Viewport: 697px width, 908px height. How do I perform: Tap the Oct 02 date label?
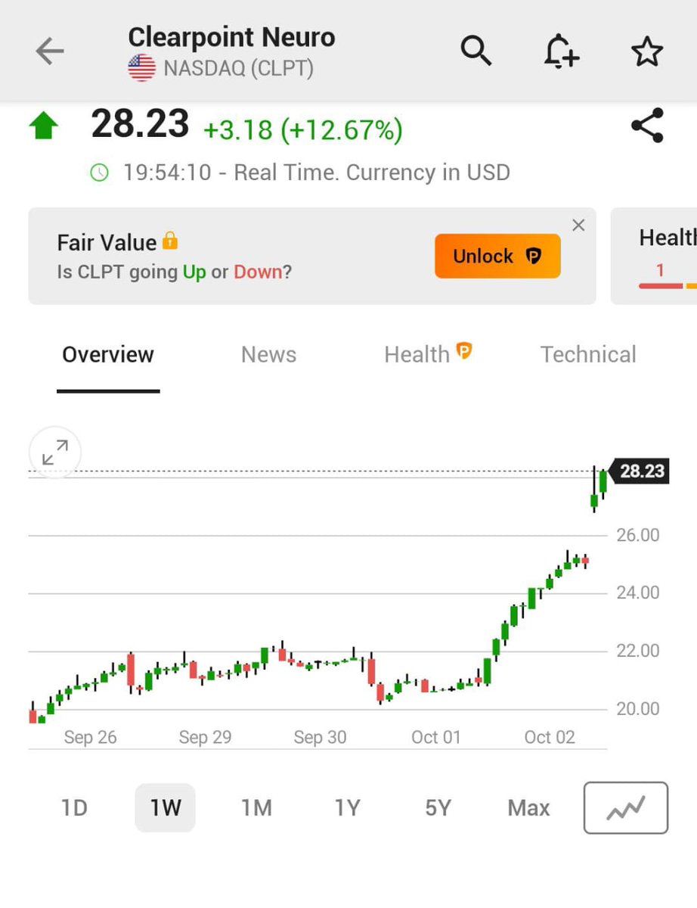click(x=550, y=738)
